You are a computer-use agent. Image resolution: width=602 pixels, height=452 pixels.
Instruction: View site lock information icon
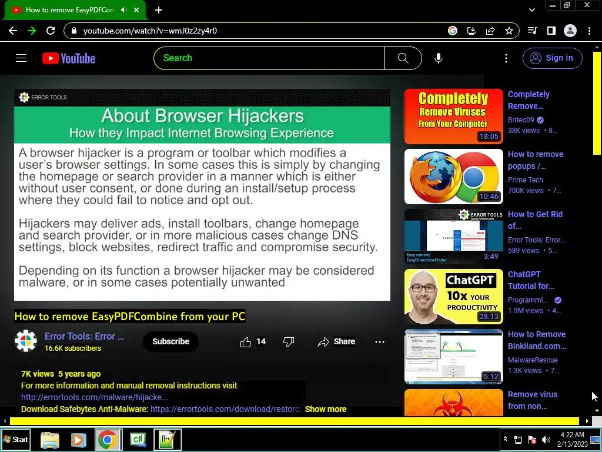click(74, 31)
